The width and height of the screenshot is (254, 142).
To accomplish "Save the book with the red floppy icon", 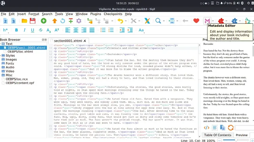I will (x=33, y=21).
